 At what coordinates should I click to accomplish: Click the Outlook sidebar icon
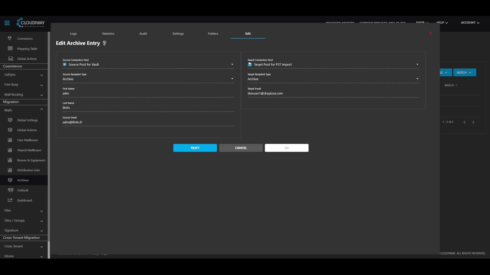pyautogui.click(x=10, y=190)
